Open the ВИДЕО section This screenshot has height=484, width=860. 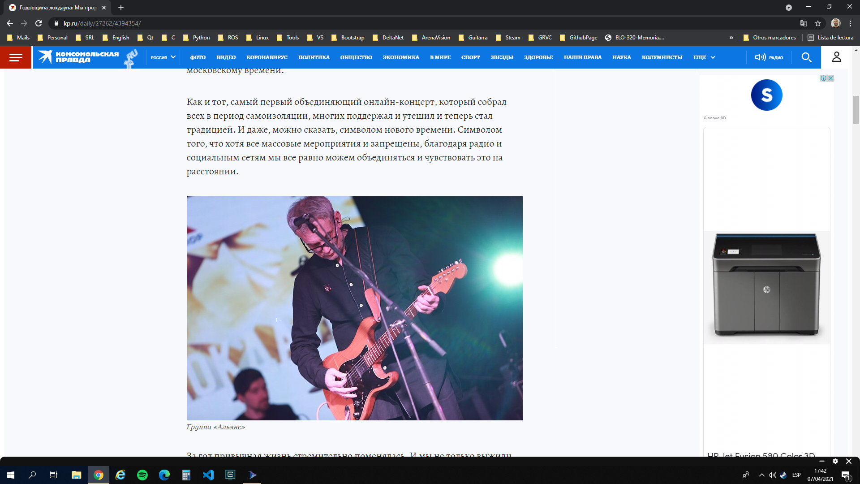(x=225, y=57)
